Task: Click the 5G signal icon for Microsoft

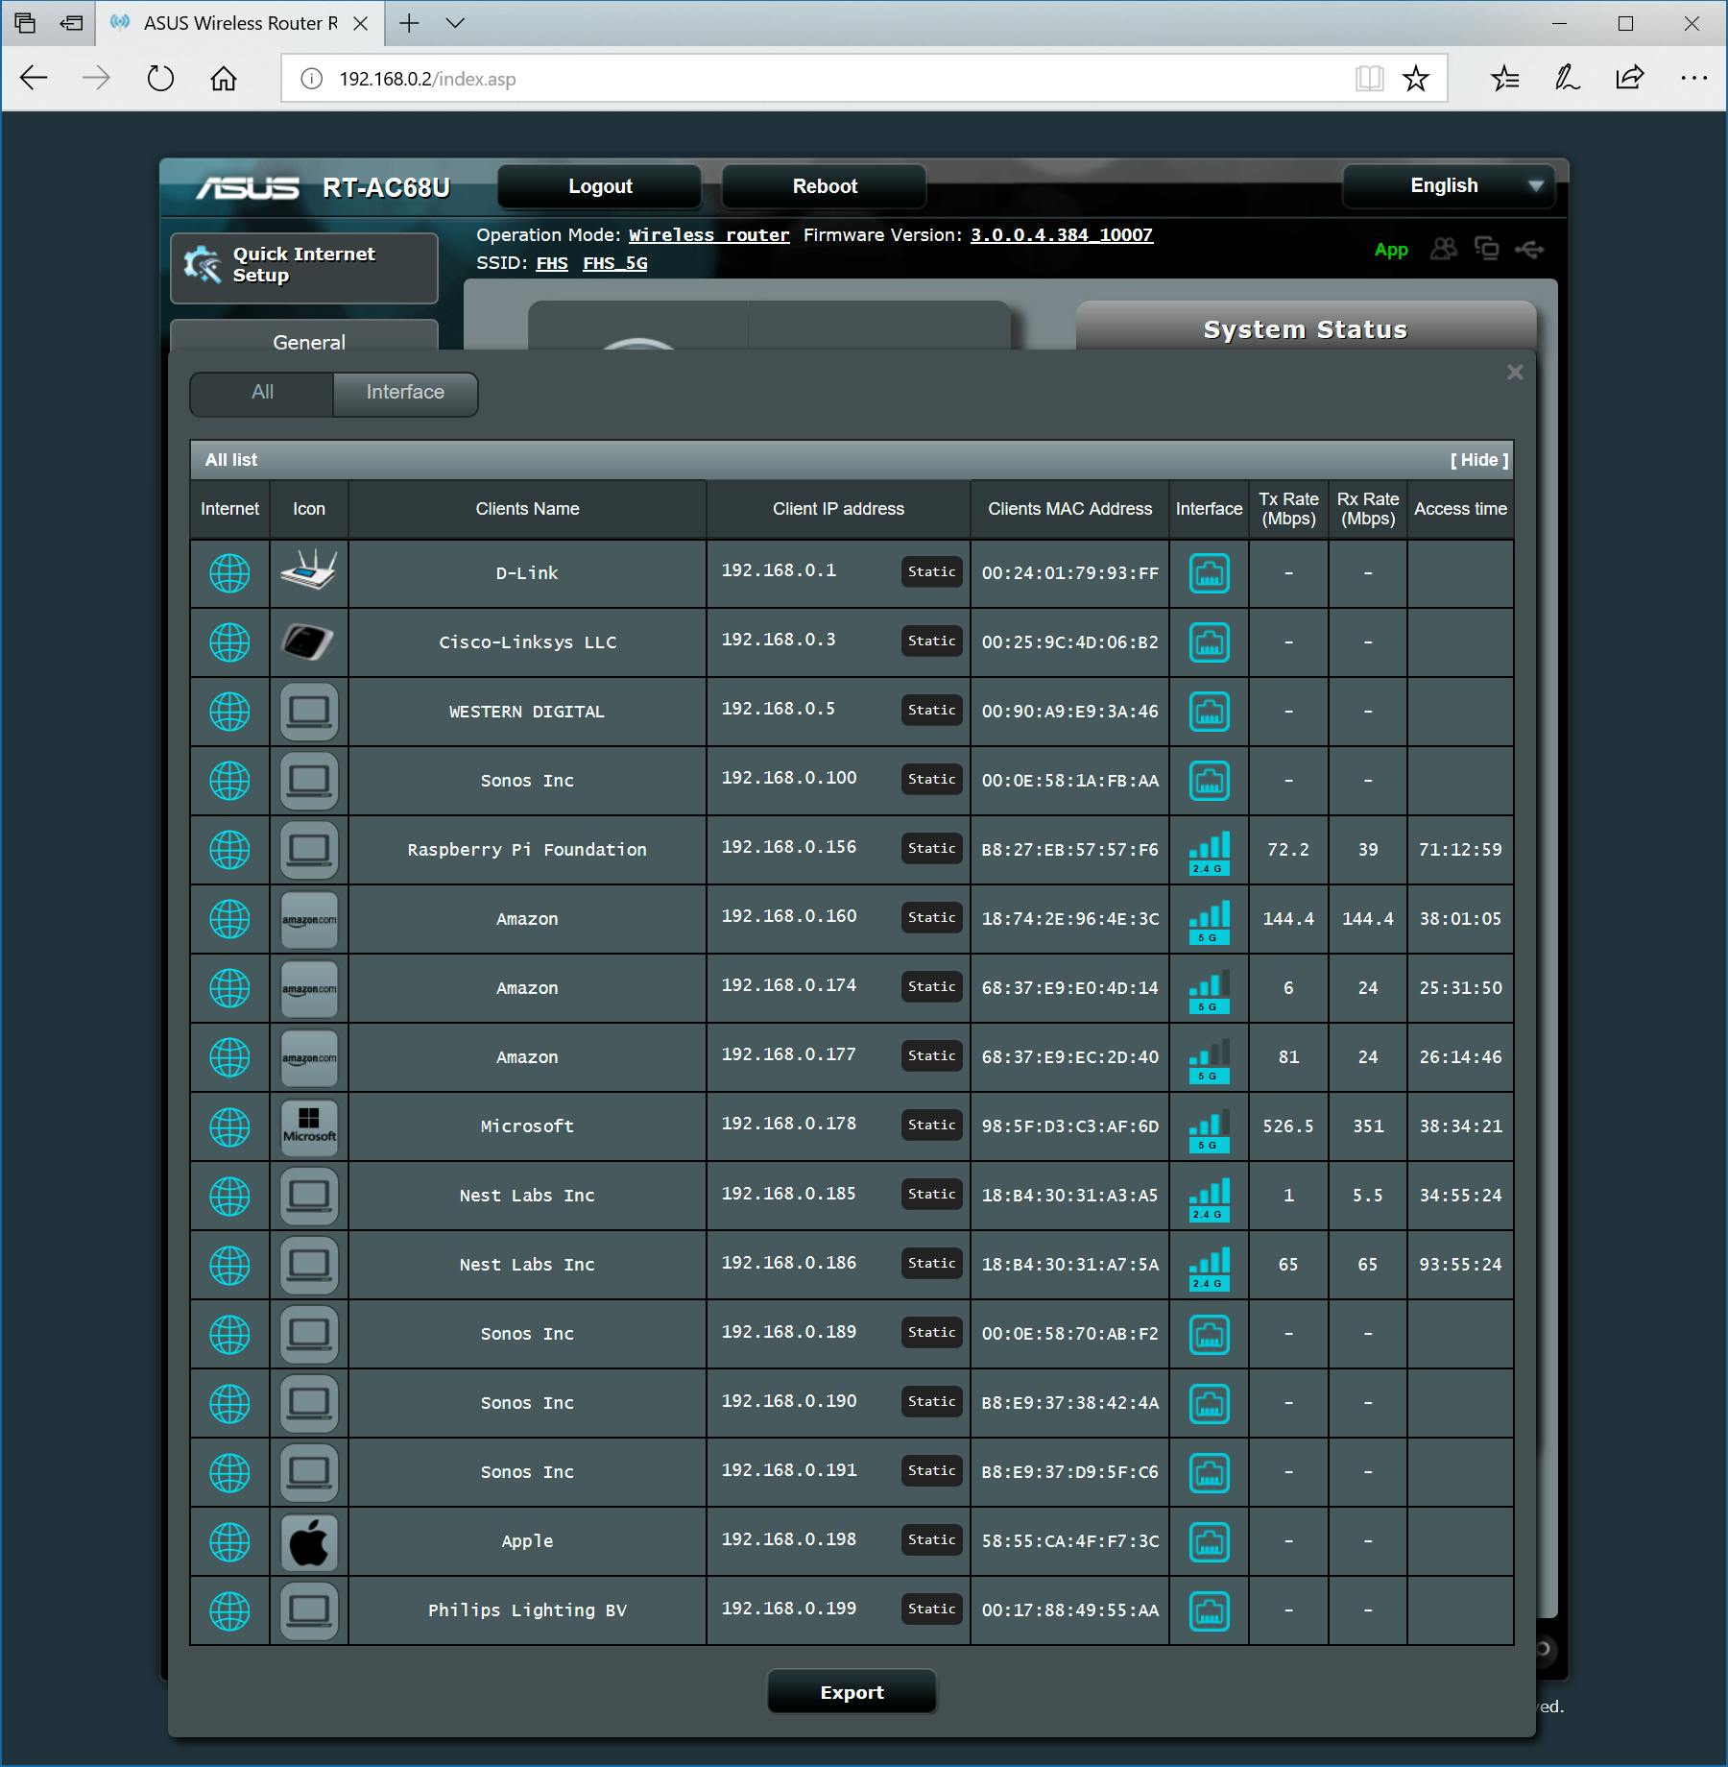Action: coord(1209,1130)
